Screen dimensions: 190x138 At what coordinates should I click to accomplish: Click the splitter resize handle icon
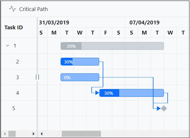pos(37,77)
